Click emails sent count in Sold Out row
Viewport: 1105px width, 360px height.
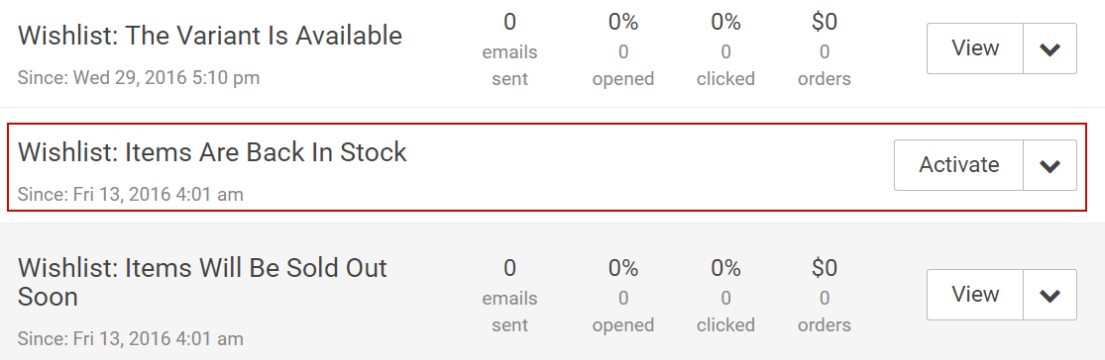(509, 296)
